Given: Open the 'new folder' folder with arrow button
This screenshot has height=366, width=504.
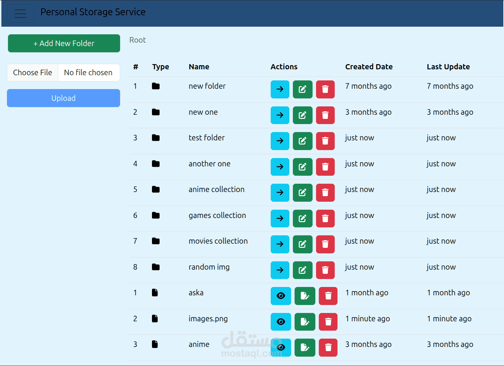Looking at the screenshot, I should tap(280, 89).
